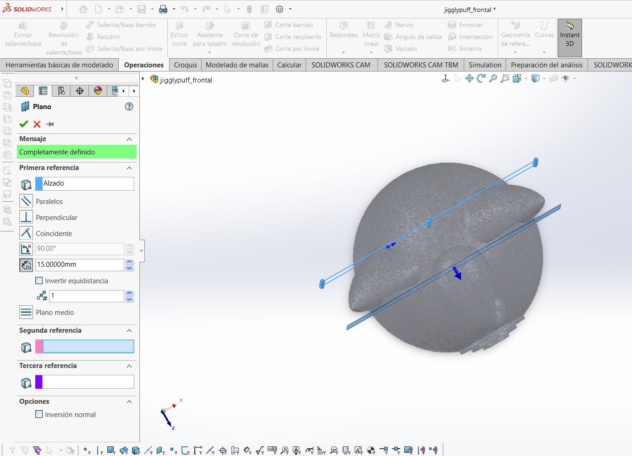
Task: Open the Asistente para taladro dropdown
Action: (x=209, y=52)
